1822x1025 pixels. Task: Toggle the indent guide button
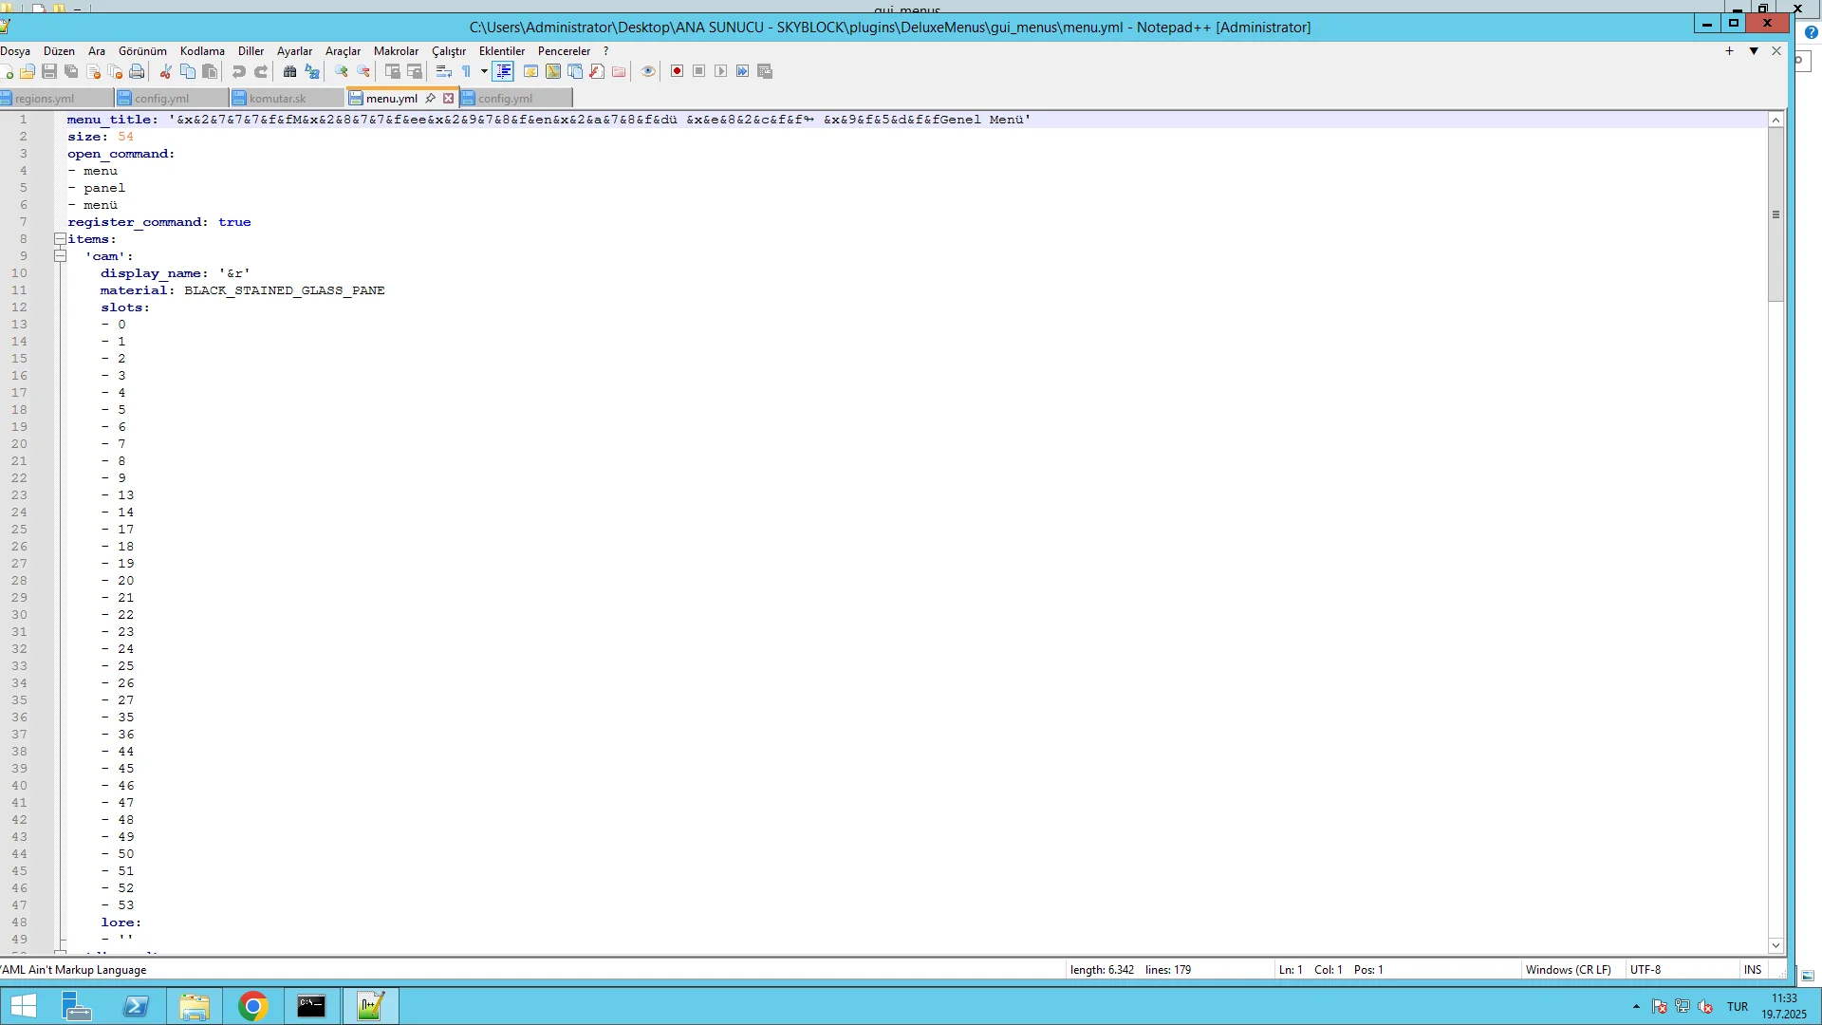click(503, 71)
